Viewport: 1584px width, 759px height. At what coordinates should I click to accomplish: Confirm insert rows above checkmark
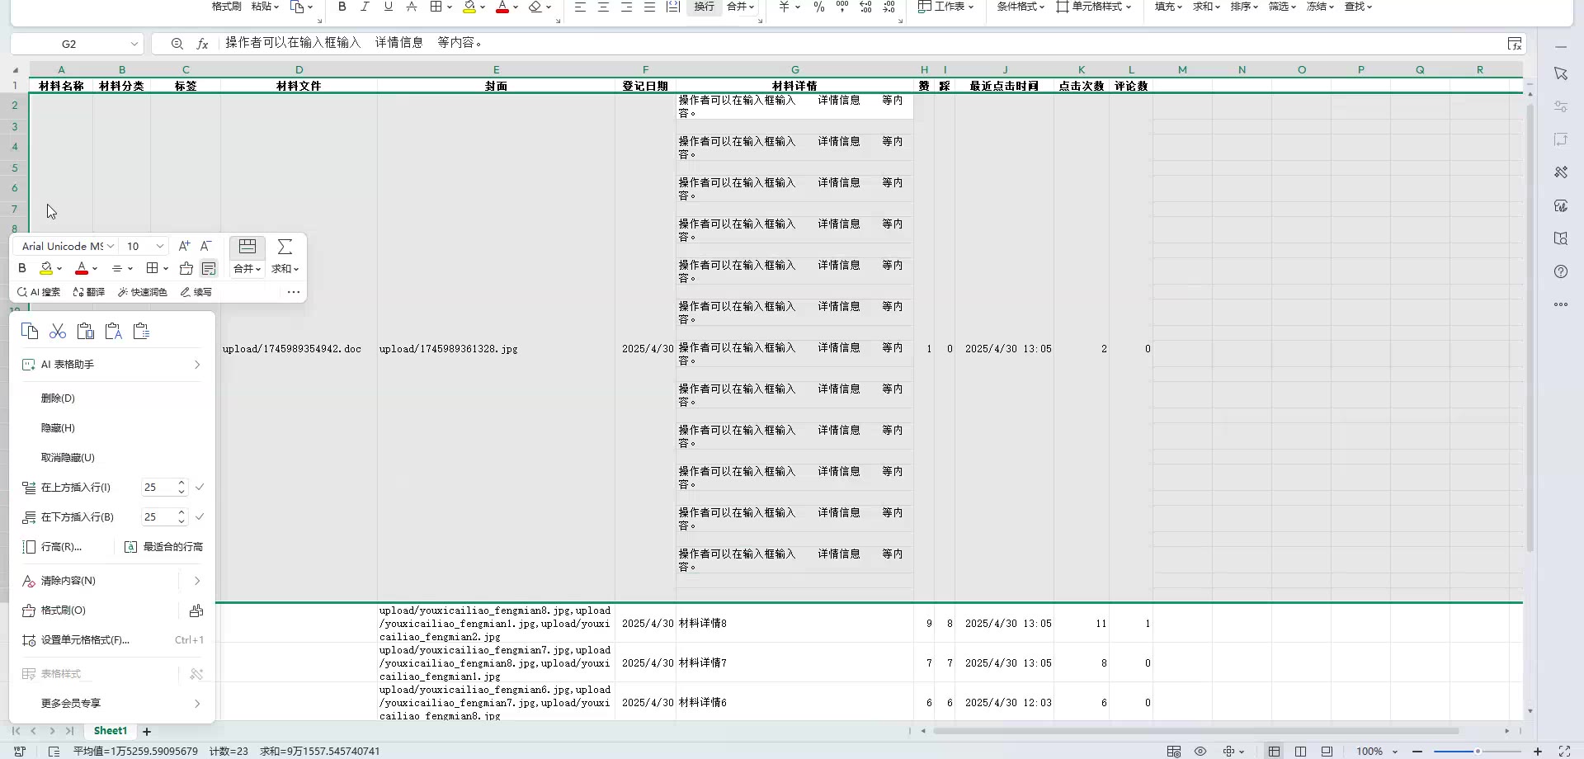pyautogui.click(x=200, y=488)
